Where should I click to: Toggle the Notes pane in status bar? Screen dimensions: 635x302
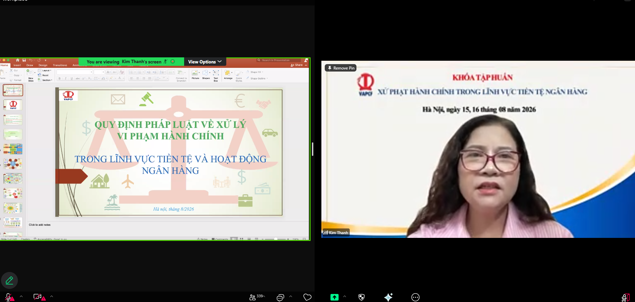click(202, 239)
